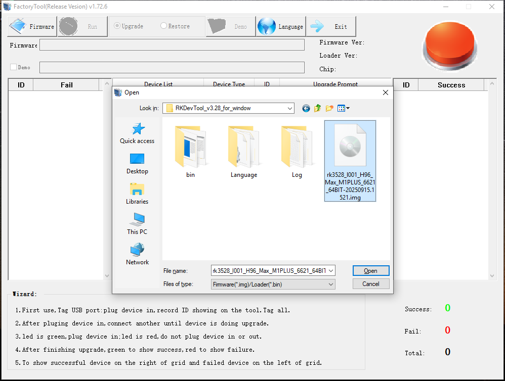Expand the Look in folder dropdown
The height and width of the screenshot is (381, 505).
pyautogui.click(x=289, y=108)
